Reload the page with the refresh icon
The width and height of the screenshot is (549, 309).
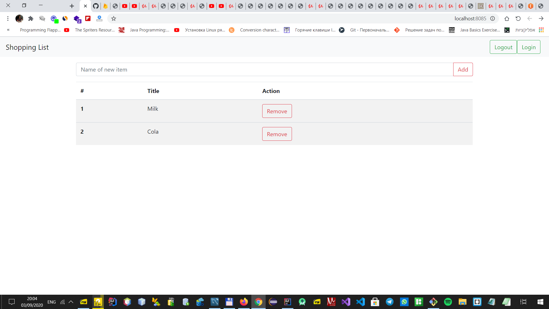[518, 18]
